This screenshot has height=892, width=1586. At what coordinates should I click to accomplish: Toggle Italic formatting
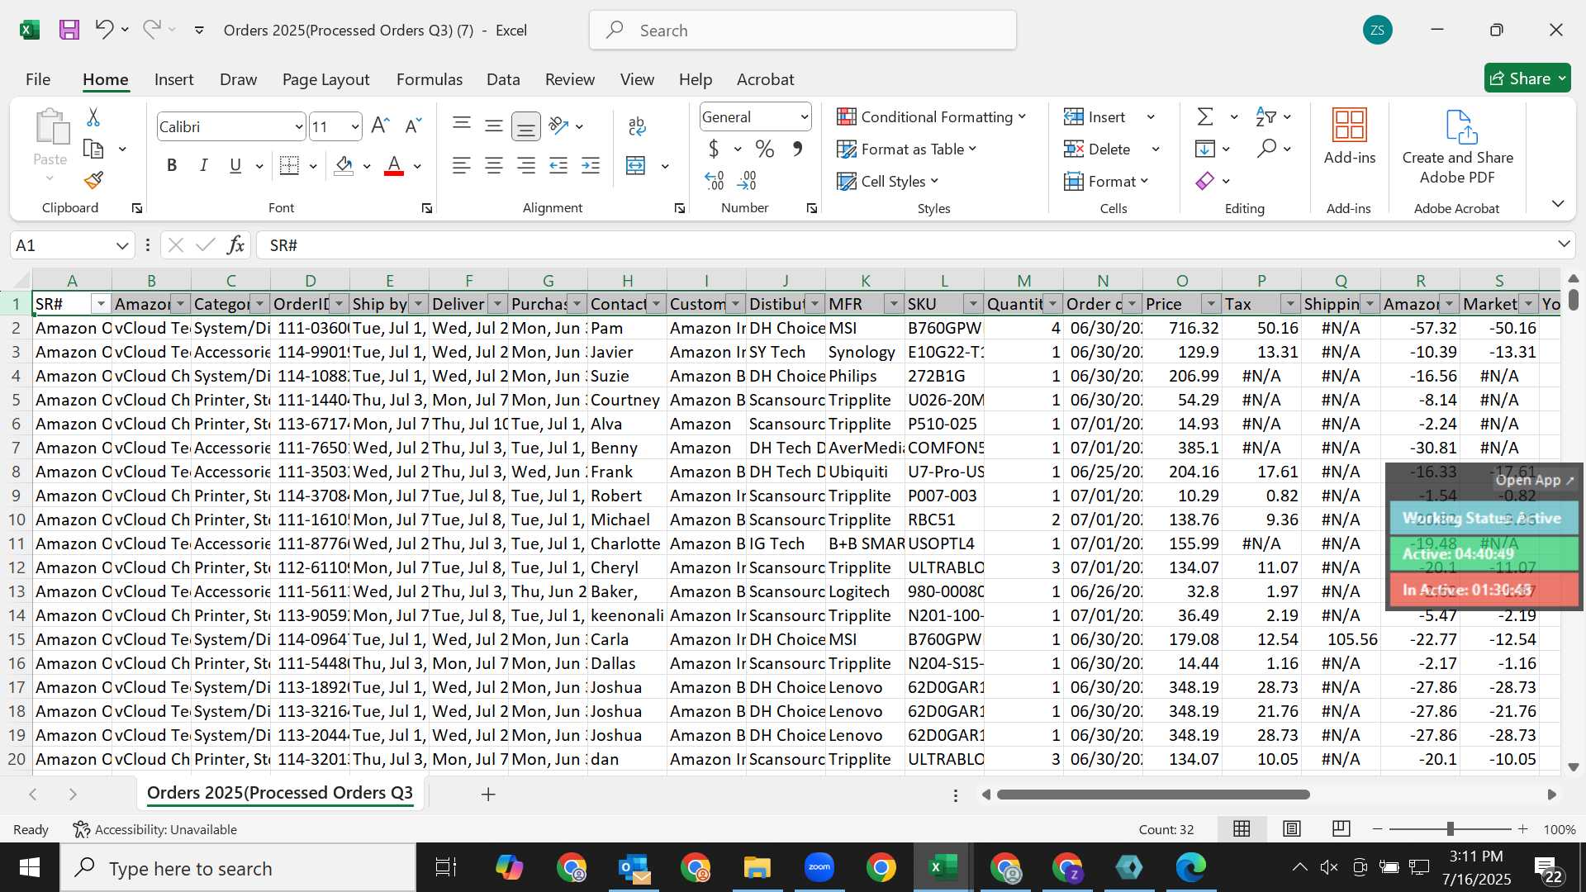[203, 165]
